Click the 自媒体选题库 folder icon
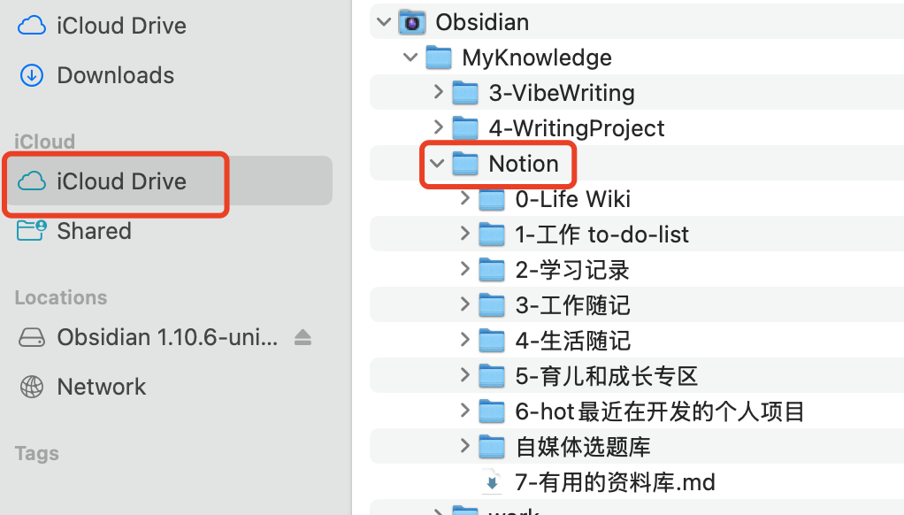This screenshot has width=904, height=515. click(491, 447)
